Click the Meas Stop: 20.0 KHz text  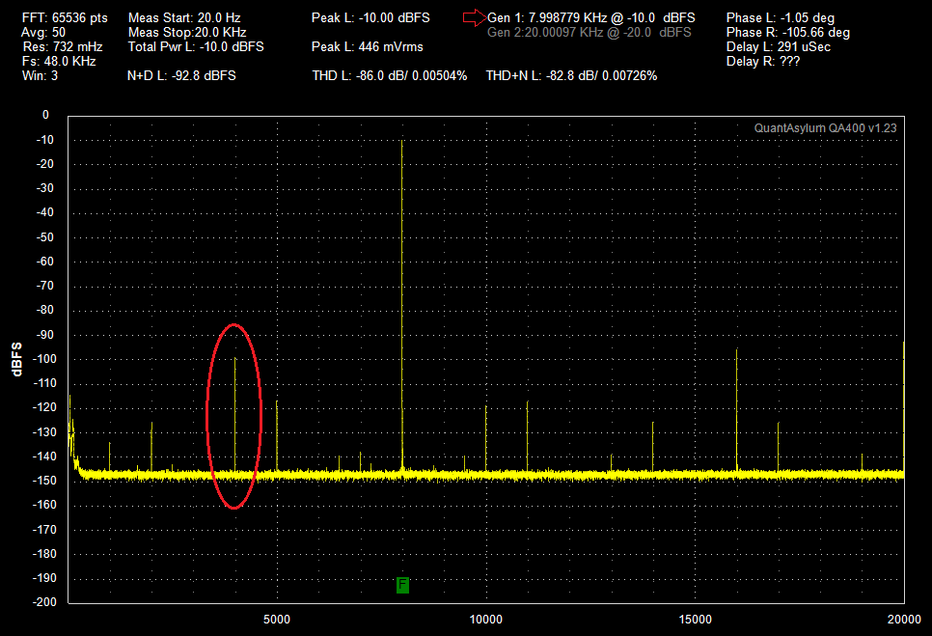(187, 32)
